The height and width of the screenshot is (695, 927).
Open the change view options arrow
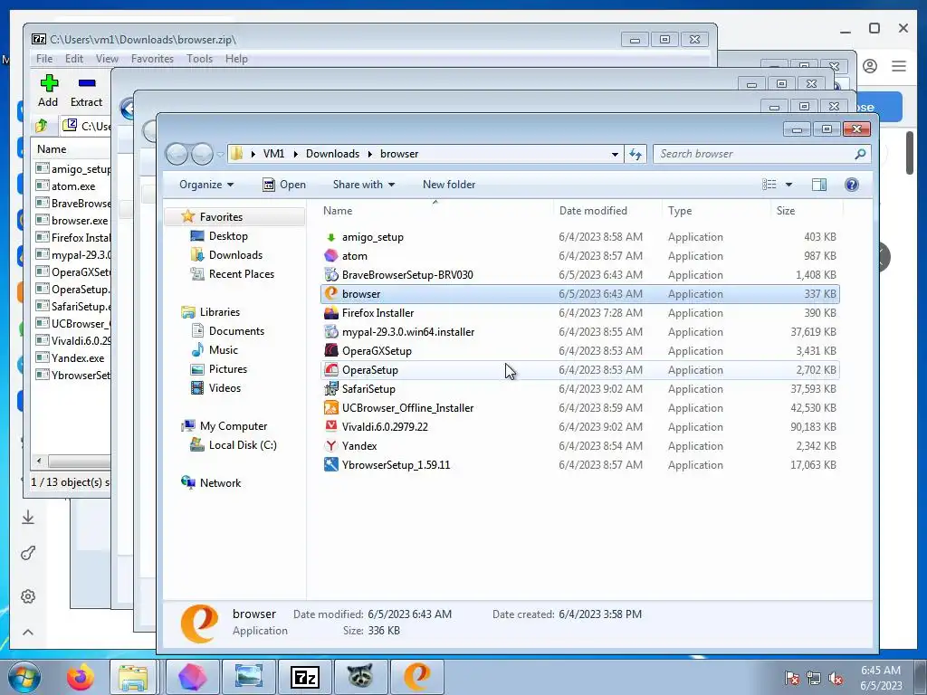pyautogui.click(x=788, y=185)
